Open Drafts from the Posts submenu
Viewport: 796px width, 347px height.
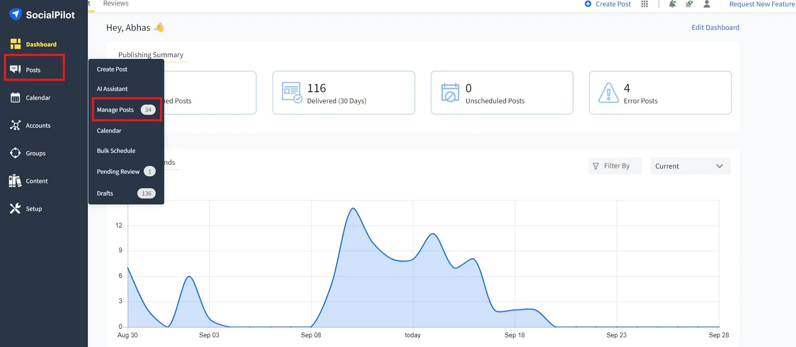click(105, 193)
